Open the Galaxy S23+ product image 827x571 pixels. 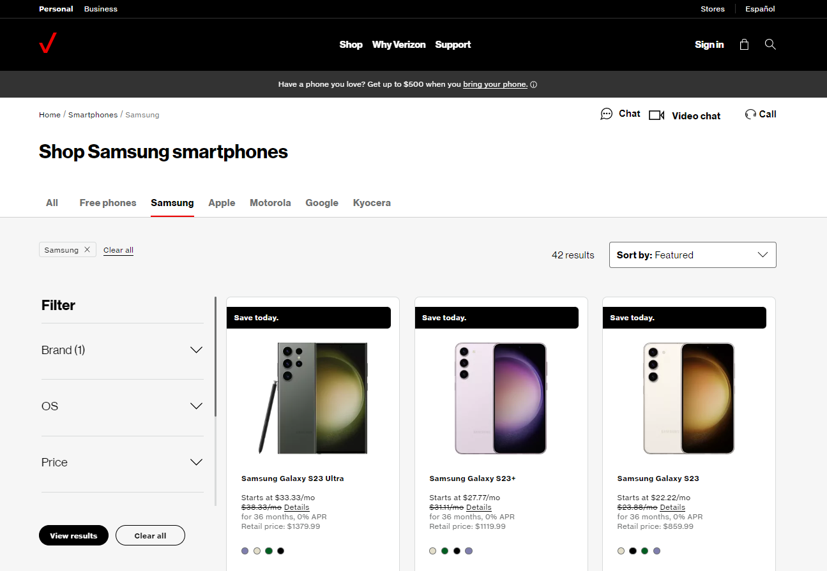(x=501, y=398)
